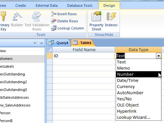Select the highlighted Customers item in navigation

[22, 59]
